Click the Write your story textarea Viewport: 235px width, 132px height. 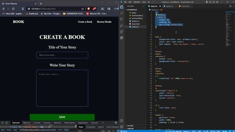click(x=62, y=88)
